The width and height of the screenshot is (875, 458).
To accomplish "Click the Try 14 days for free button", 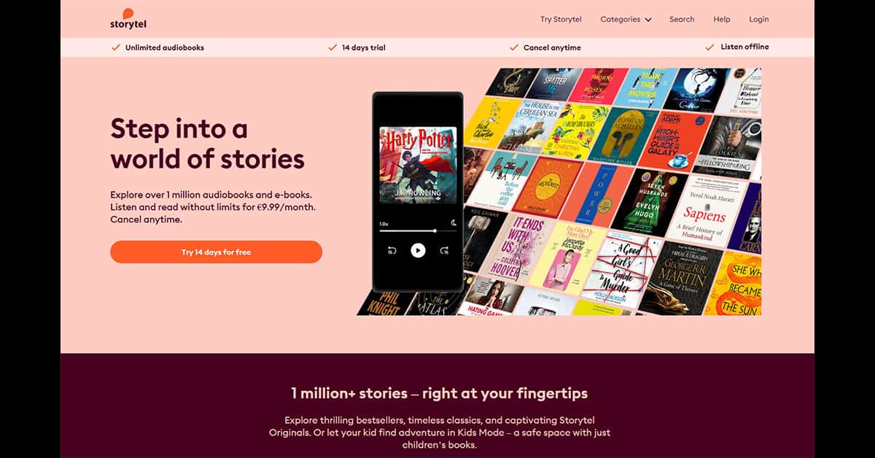I will click(216, 252).
